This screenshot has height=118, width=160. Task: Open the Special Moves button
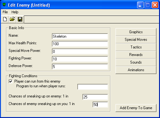(136, 40)
